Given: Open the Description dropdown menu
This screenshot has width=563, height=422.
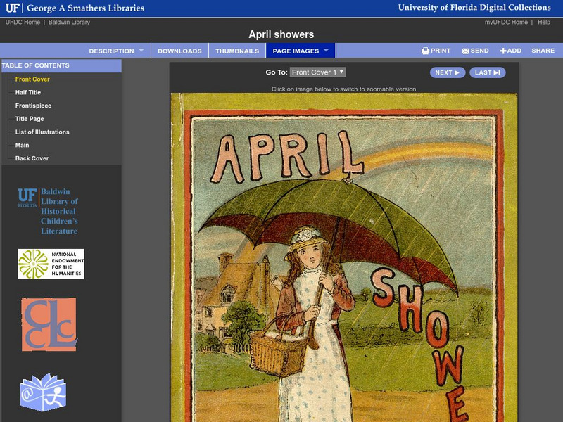Looking at the screenshot, I should coord(115,50).
